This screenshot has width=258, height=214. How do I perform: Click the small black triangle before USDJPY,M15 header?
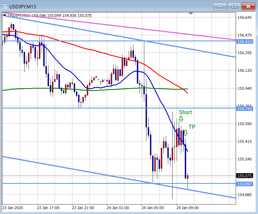[x=5, y=15]
